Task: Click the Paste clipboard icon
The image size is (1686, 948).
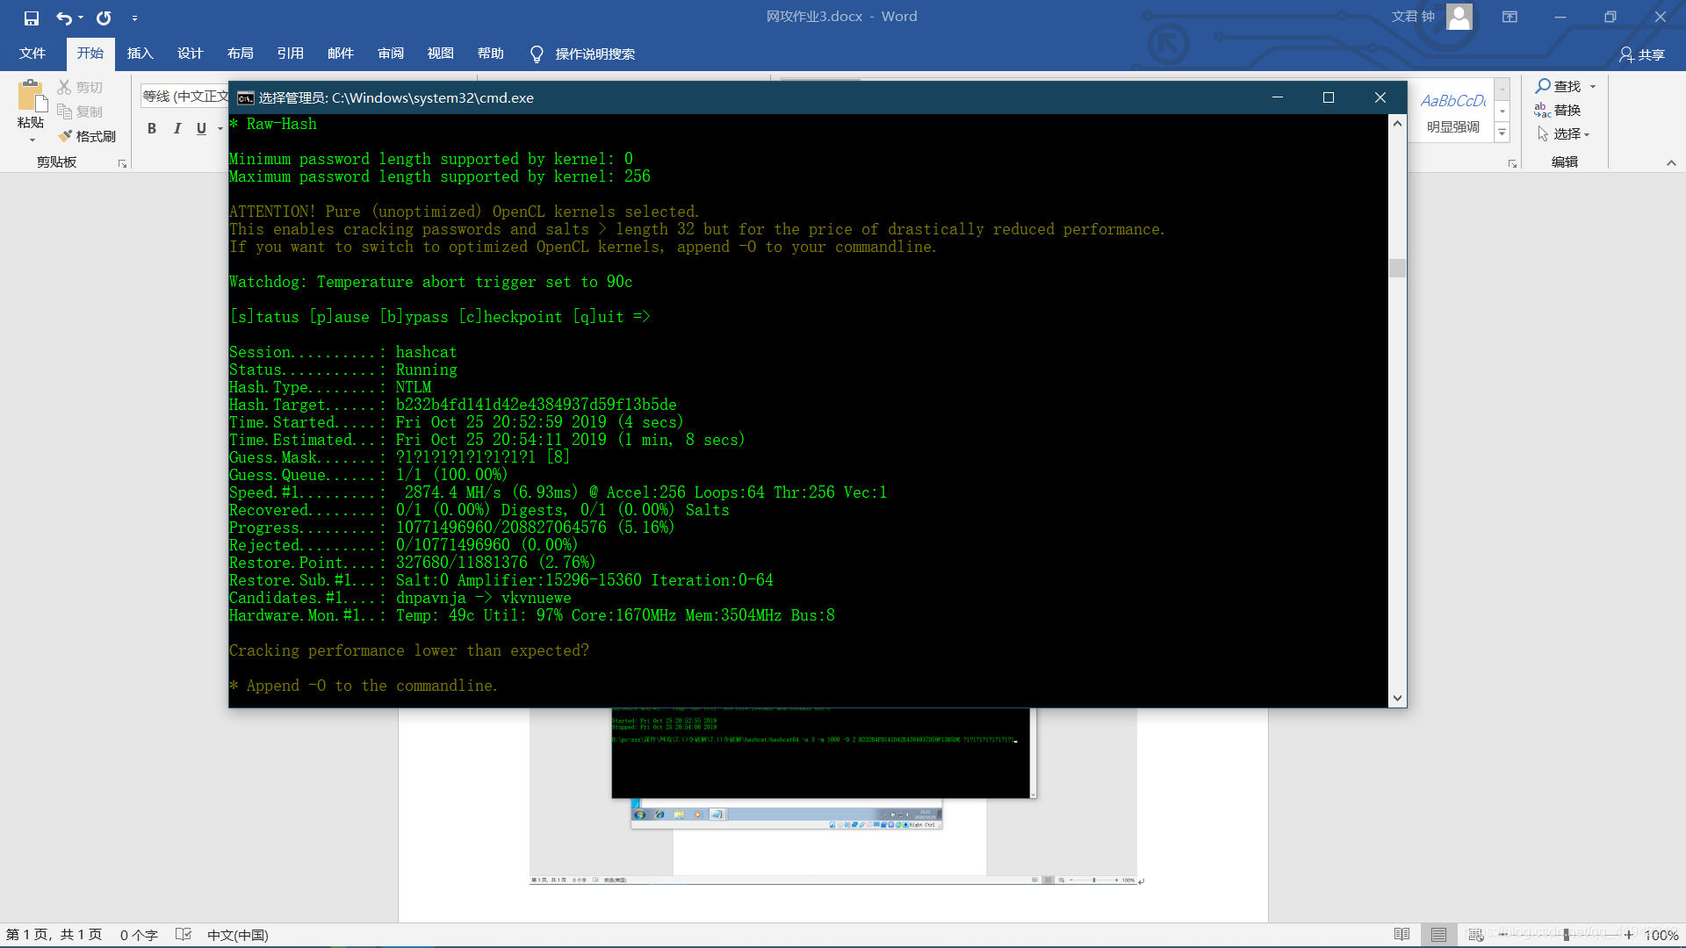Action: (x=31, y=97)
